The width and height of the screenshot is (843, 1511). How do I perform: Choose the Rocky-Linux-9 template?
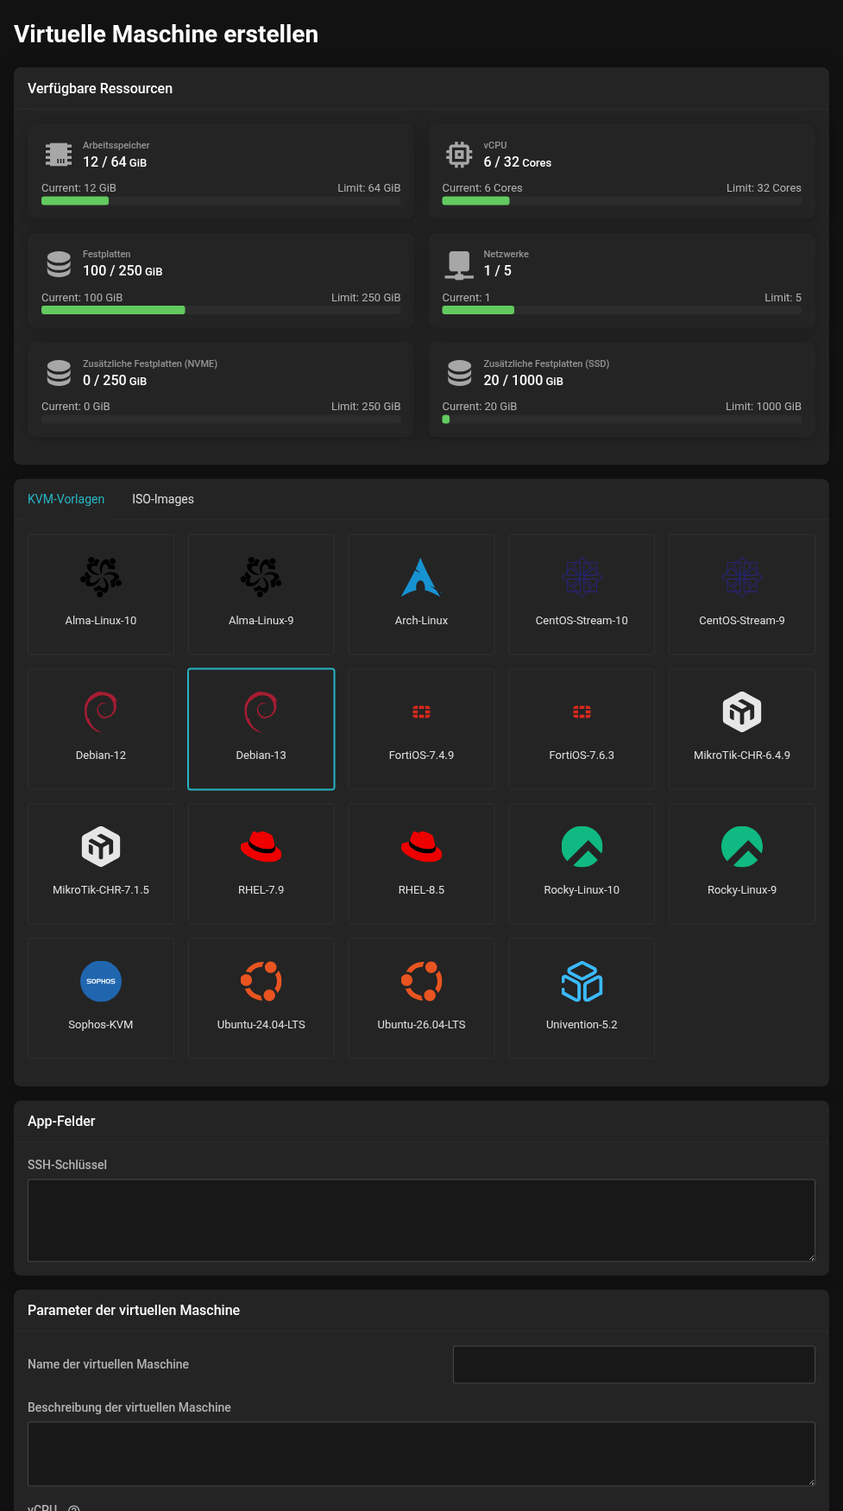pos(742,863)
